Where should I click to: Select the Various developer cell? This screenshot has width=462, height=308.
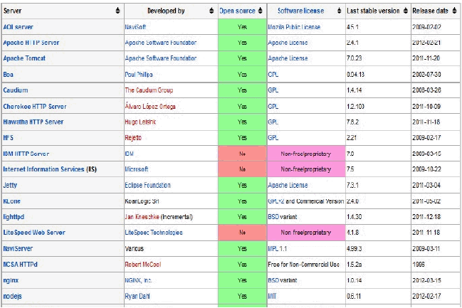(171, 248)
